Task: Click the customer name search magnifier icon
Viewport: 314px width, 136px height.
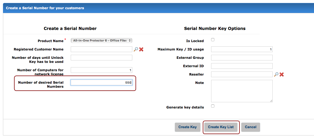Action: tap(136, 49)
